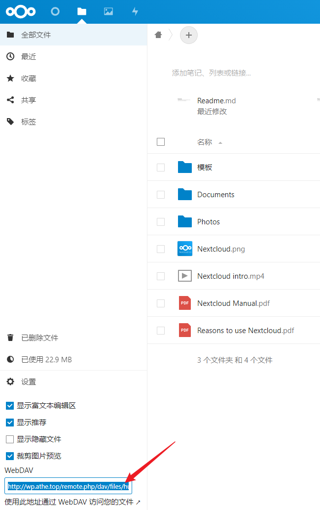Open the 模板 folder name

pos(205,167)
